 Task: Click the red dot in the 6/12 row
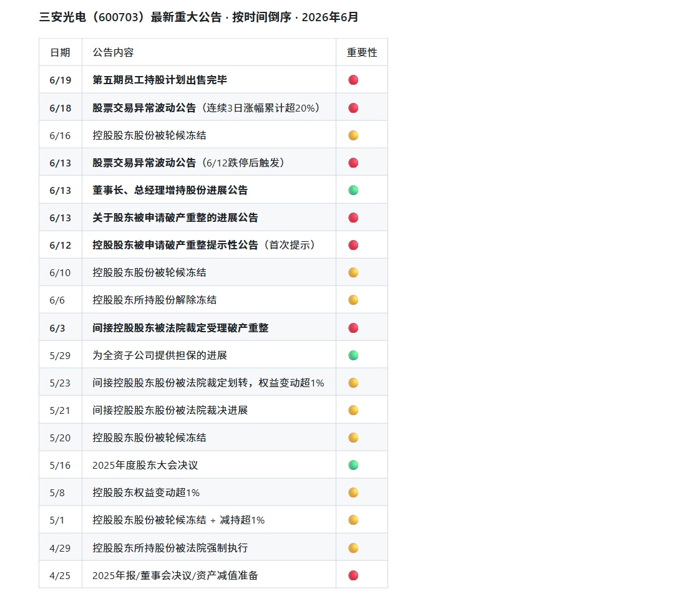tap(353, 245)
